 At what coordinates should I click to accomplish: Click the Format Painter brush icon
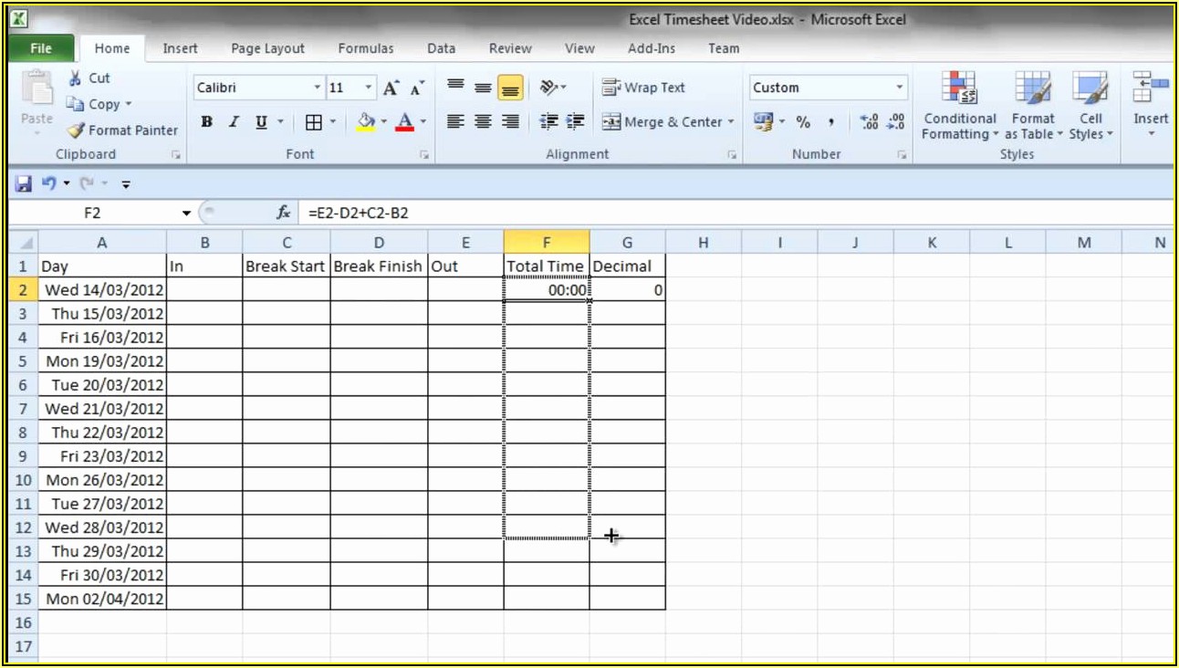click(76, 130)
